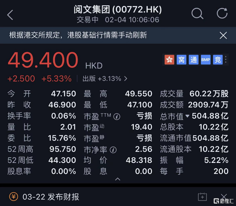The height and width of the screenshot is (206, 236).
Task: Open the three-dot more options
Action: (x=226, y=60)
